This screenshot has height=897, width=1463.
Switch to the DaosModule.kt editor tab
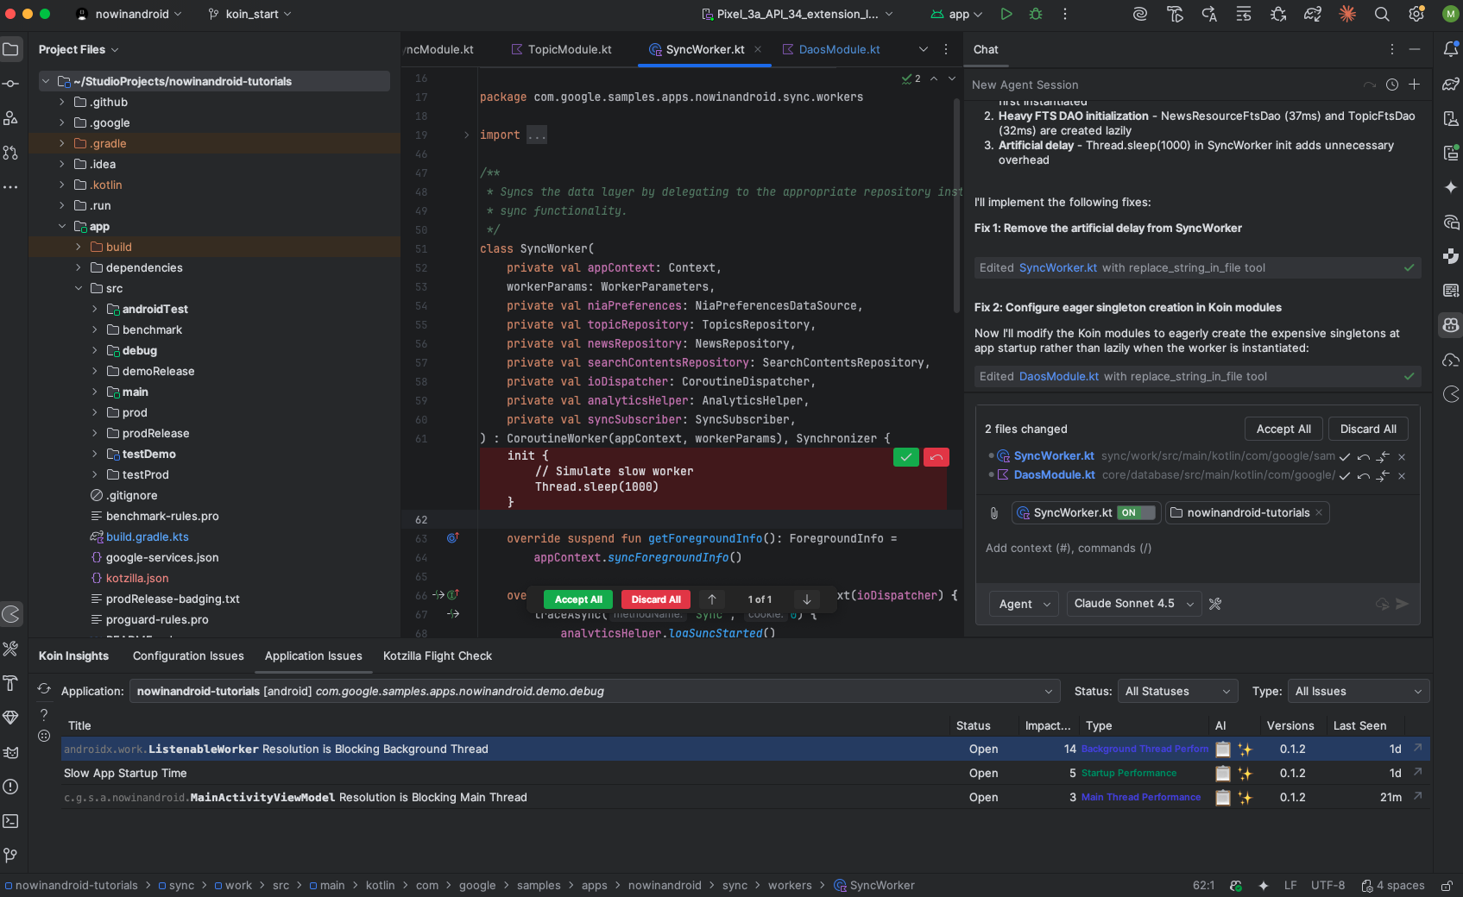tap(839, 49)
